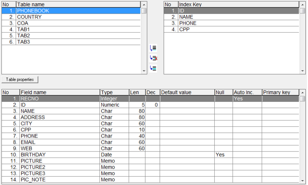Select the PICTURE3 field
The image size is (308, 185).
point(60,173)
